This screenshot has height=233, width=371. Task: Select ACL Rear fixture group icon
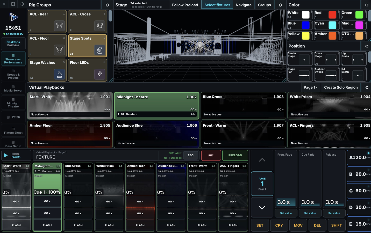tap(60, 25)
